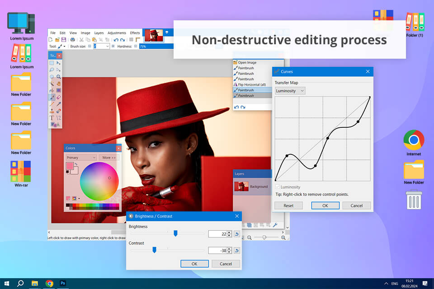Click the Contrast slider handle

coord(155,250)
